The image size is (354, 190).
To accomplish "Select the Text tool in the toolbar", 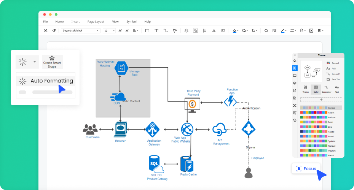I will click(x=156, y=31).
